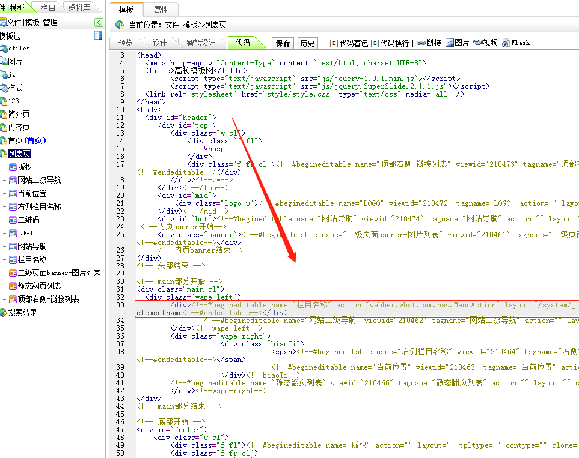Select the 二维码 item under 列表页
Viewport: 579px width, 458px height.
(28, 220)
